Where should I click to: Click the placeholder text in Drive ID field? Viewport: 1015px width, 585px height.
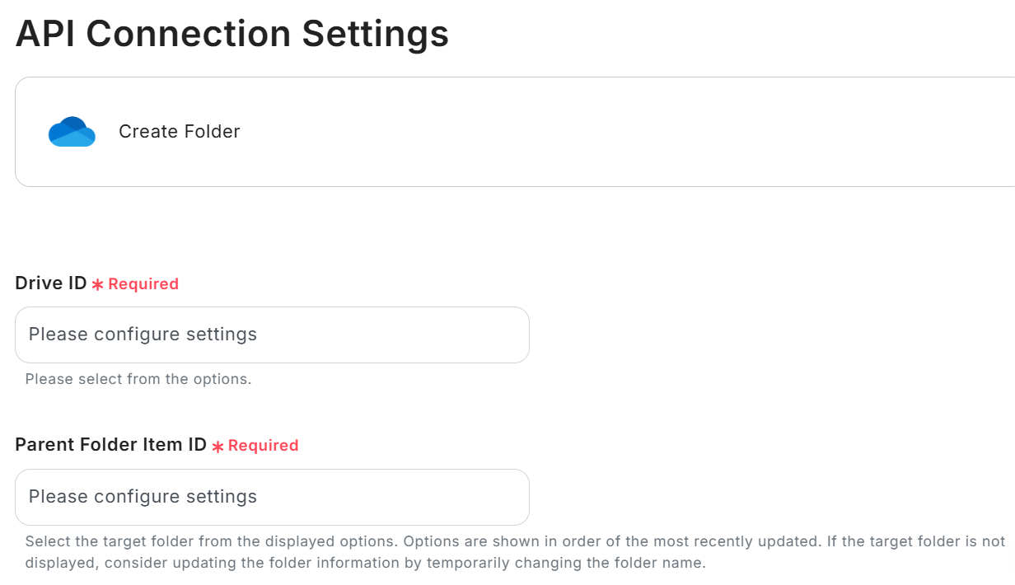click(143, 335)
